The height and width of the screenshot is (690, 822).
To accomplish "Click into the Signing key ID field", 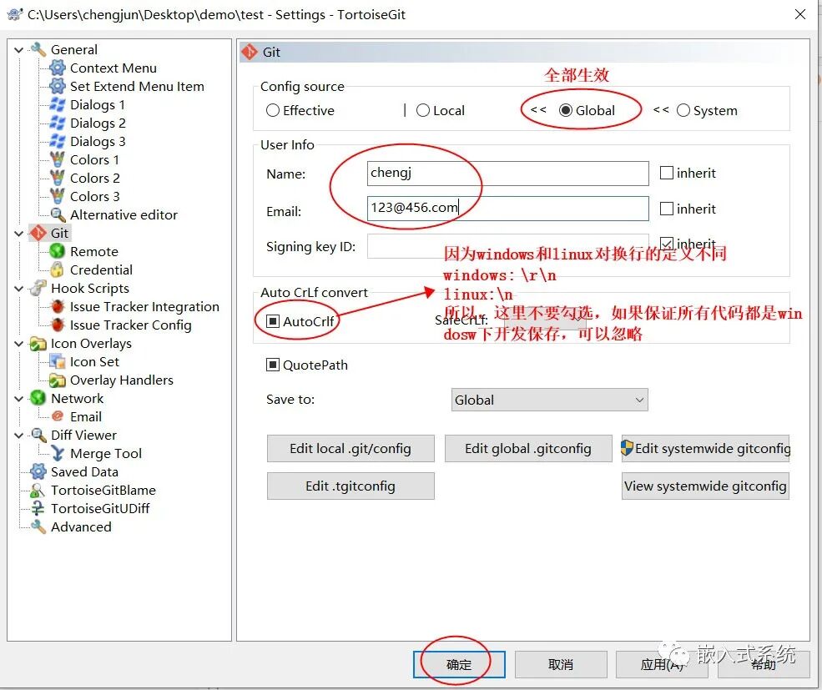I will [x=507, y=246].
